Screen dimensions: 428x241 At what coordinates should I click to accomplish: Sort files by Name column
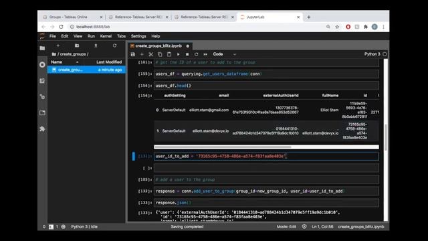point(66,62)
